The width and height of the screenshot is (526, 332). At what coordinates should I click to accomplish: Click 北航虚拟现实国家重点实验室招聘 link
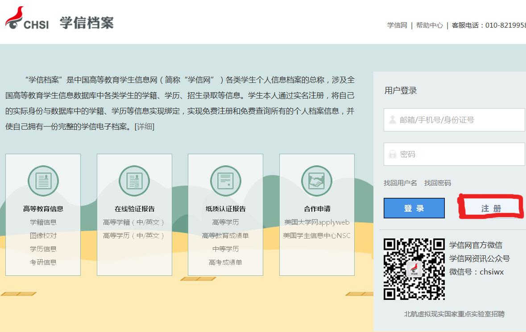[x=454, y=314]
